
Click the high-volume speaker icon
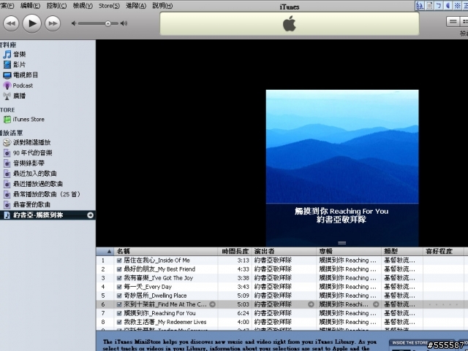(124, 23)
